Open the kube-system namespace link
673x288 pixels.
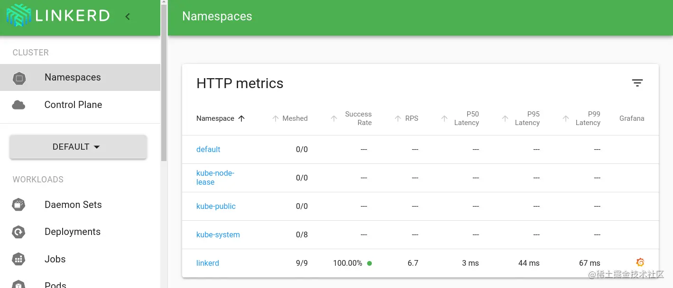tap(218, 234)
